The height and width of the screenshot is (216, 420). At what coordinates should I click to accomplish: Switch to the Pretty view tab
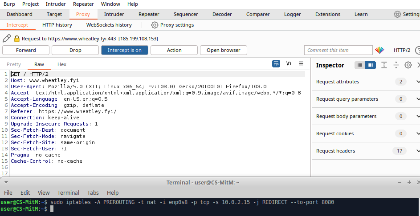click(14, 64)
